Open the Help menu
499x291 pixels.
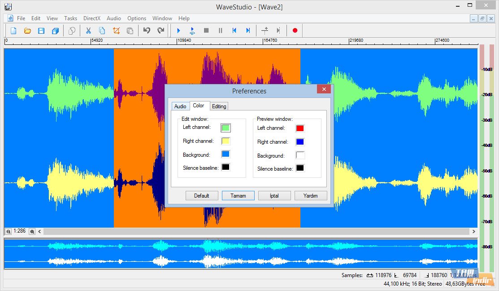coord(184,18)
